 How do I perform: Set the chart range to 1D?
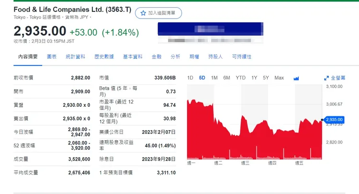(190, 78)
